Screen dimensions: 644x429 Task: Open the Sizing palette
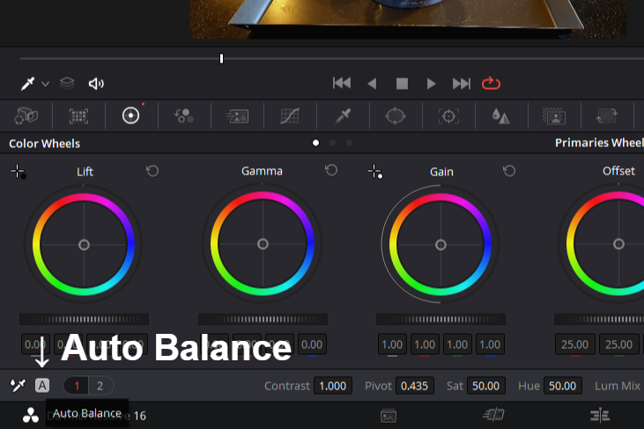pos(607,116)
